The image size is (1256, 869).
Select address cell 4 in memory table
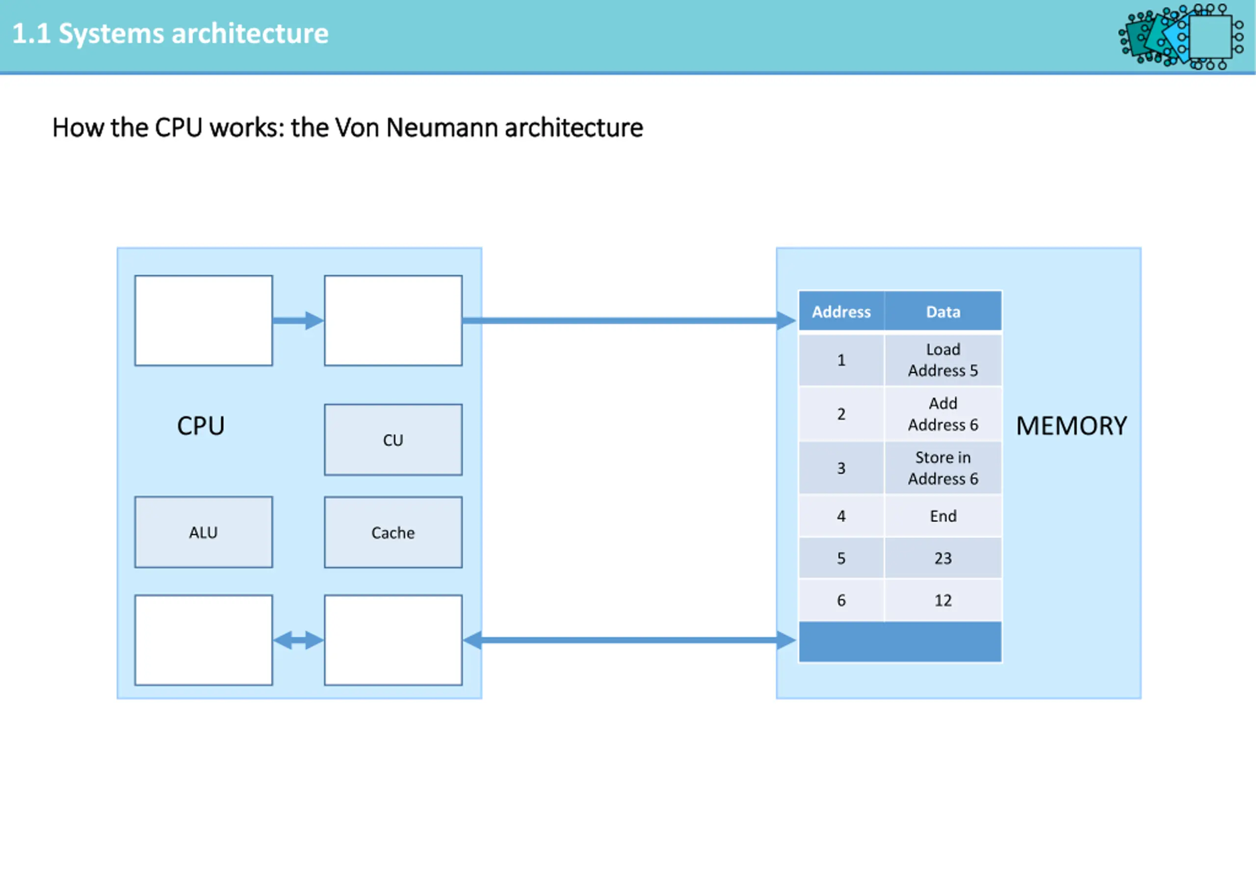point(841,515)
